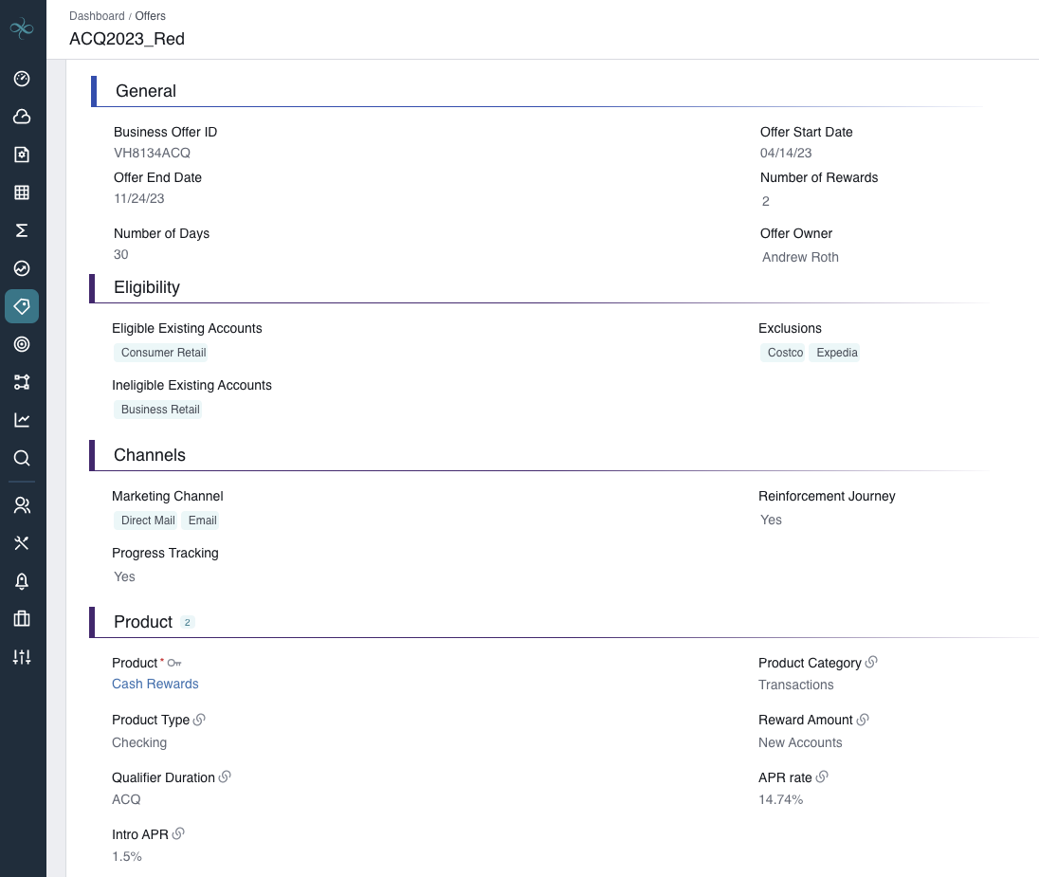This screenshot has width=1039, height=877.
Task: Click the notification bell sidebar icon
Action: pyautogui.click(x=22, y=581)
